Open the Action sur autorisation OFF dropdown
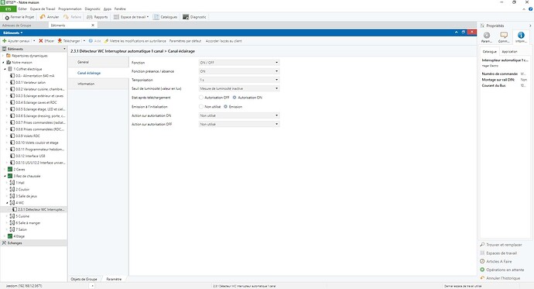This screenshot has width=534, height=289. coord(239,124)
